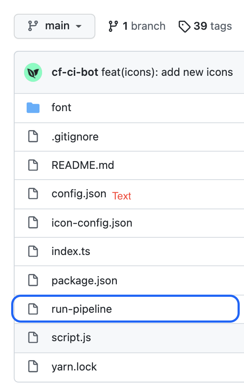Open the main branch selector dropdown
This screenshot has height=392, width=244.
point(54,26)
